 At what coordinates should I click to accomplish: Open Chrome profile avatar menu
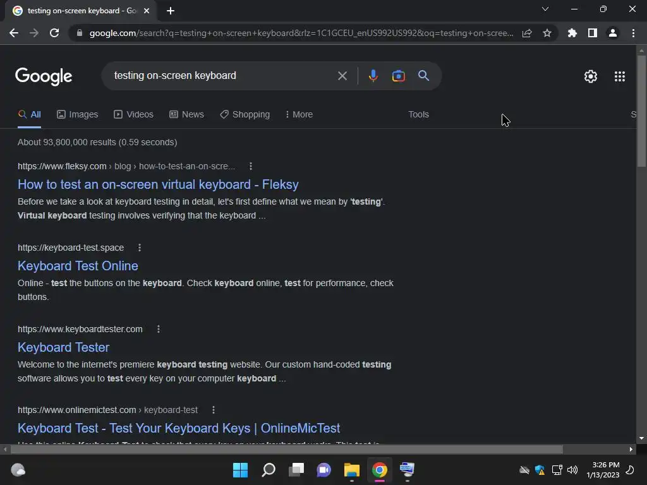[613, 33]
